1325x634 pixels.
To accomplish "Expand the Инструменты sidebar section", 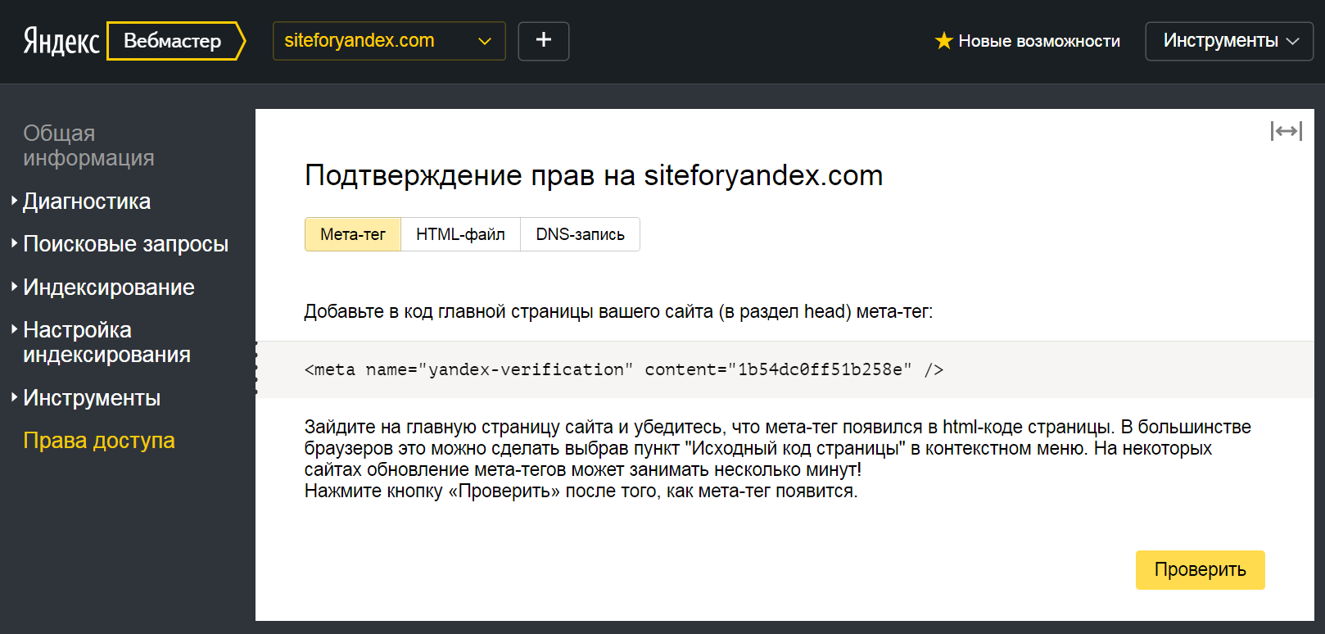I will point(92,397).
